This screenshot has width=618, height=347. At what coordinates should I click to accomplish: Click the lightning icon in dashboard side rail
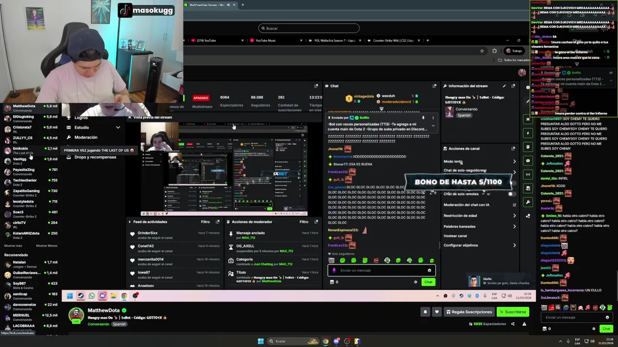click(528, 133)
